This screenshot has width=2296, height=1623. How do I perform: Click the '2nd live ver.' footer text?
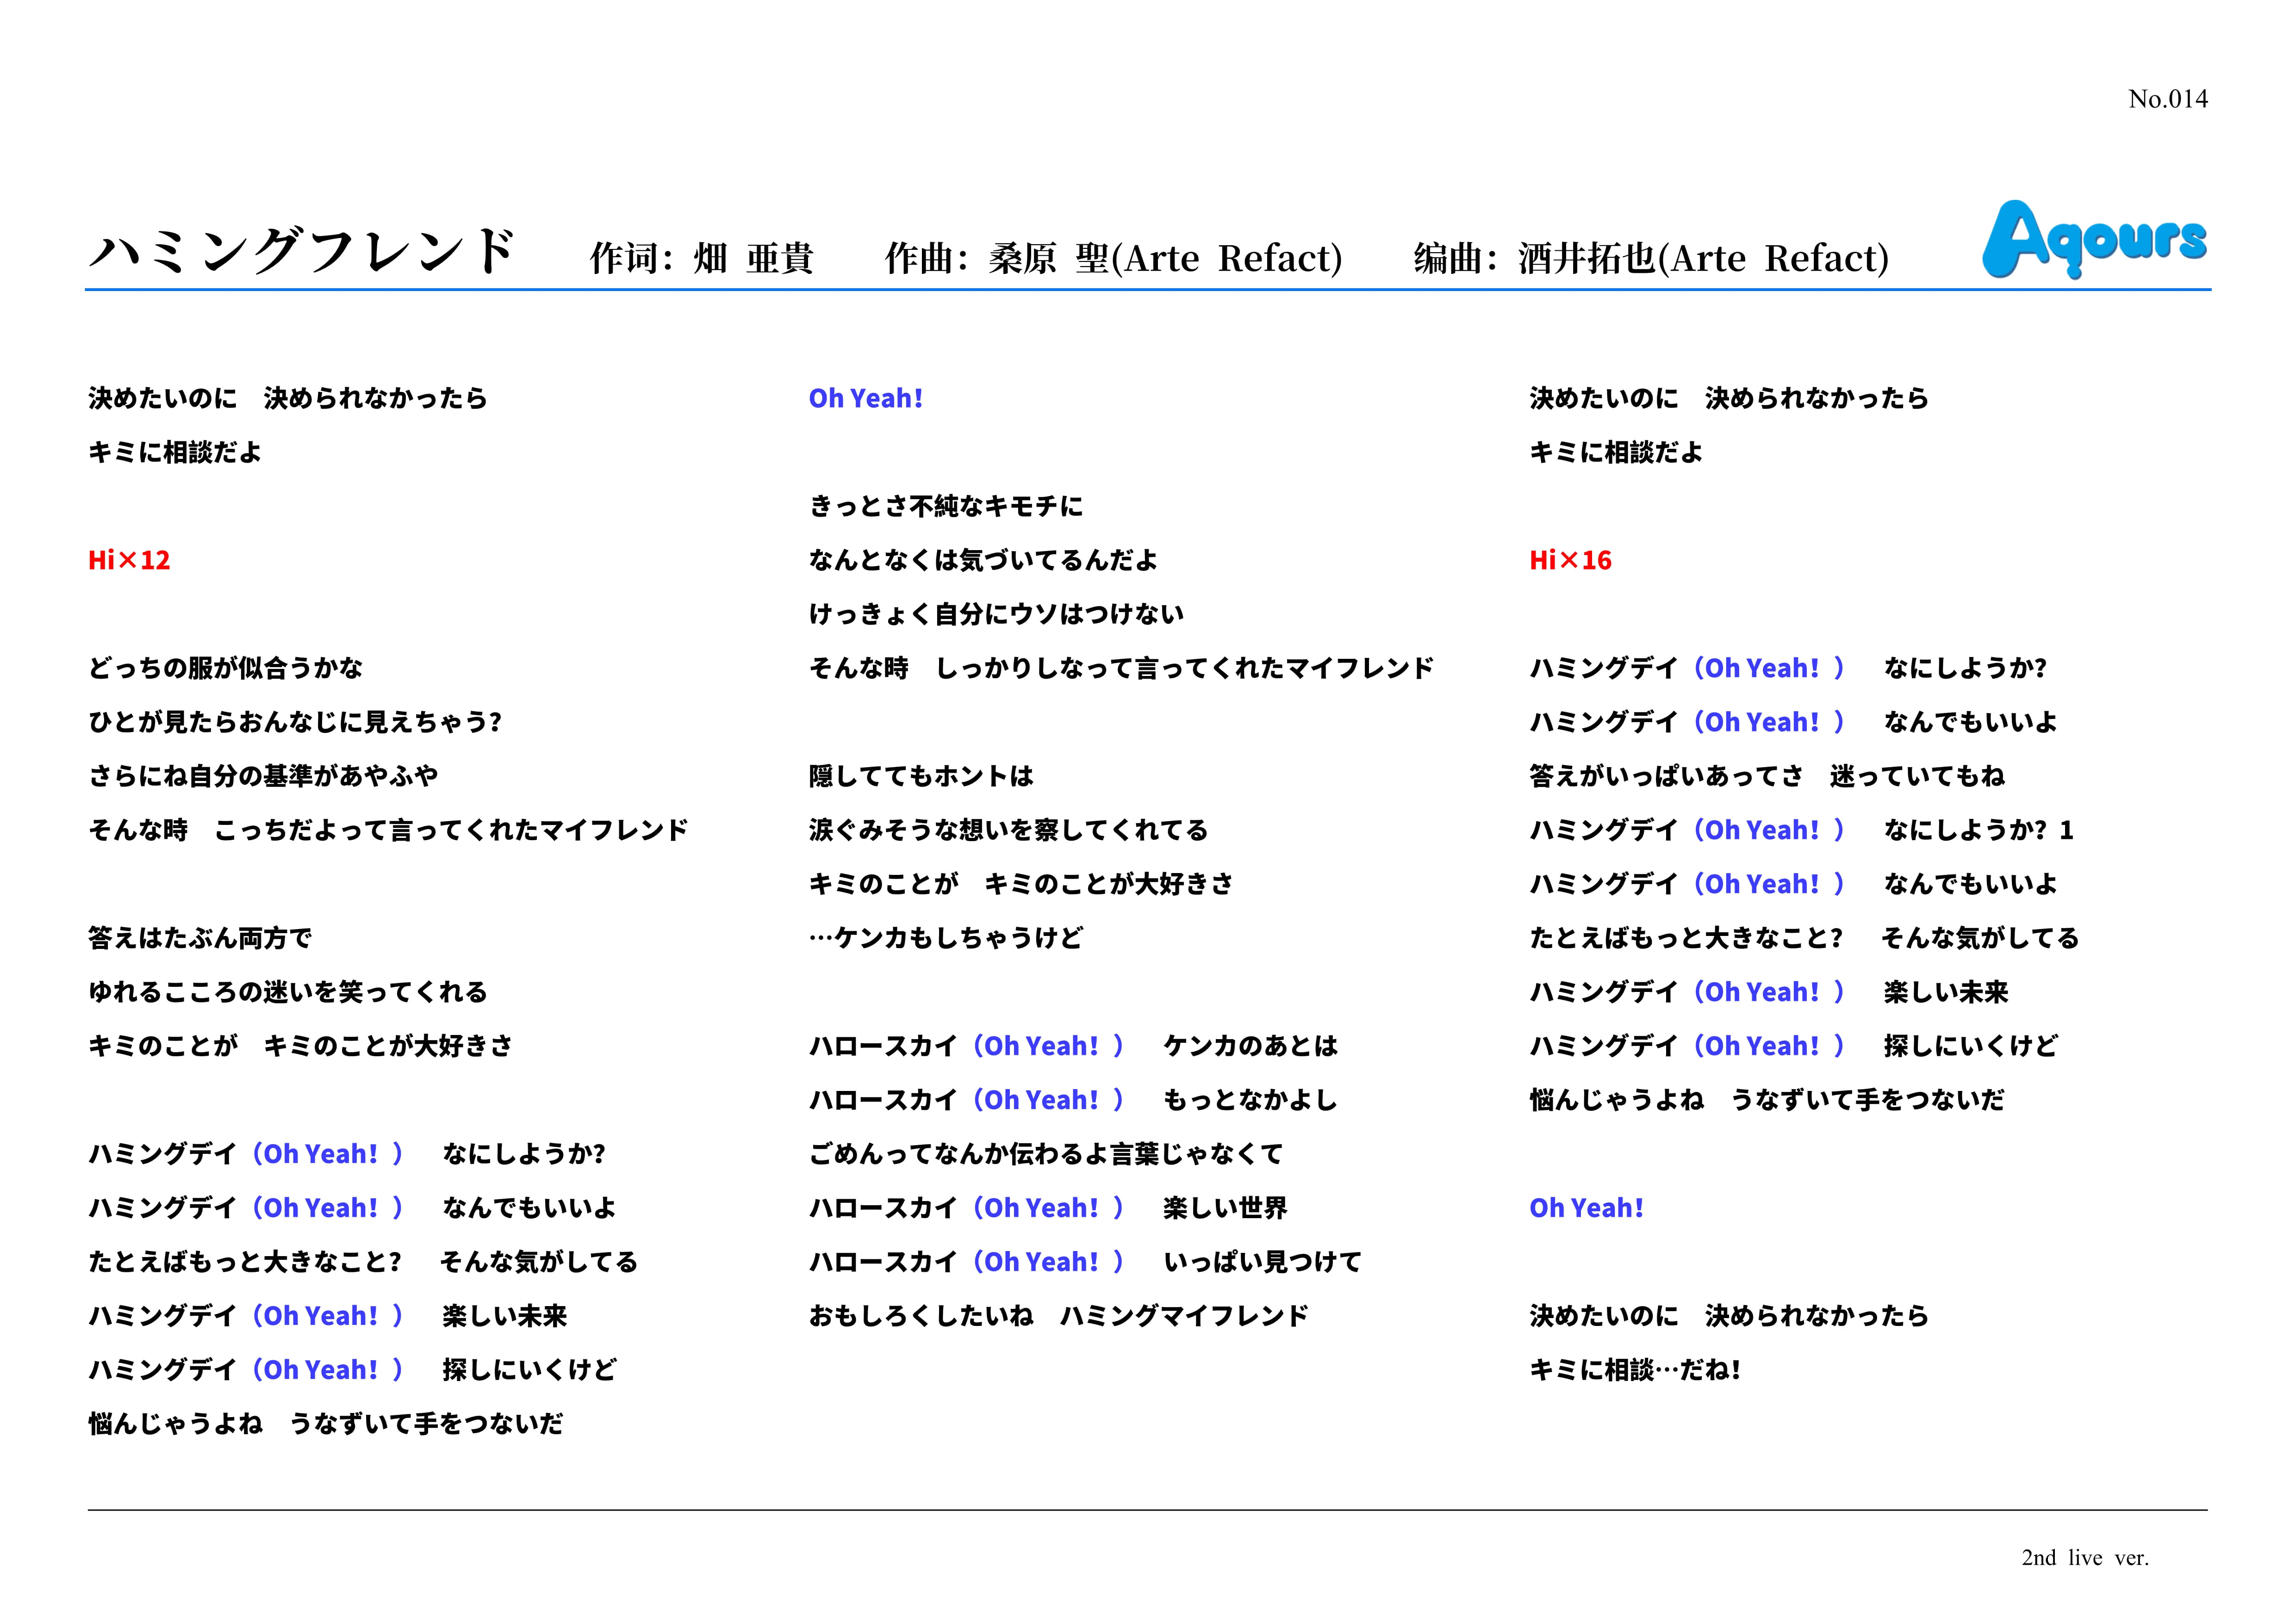point(2085,1557)
